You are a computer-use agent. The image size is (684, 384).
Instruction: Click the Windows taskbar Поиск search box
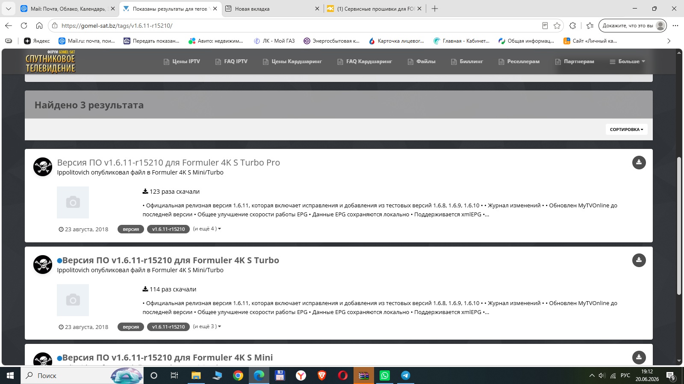pyautogui.click(x=82, y=375)
